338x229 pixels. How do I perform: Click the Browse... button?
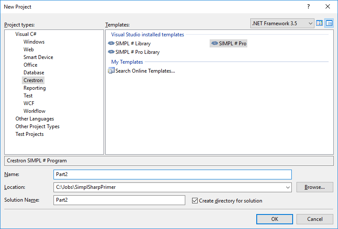click(315, 187)
